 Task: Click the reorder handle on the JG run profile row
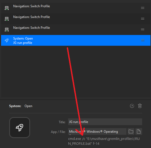click(143, 40)
